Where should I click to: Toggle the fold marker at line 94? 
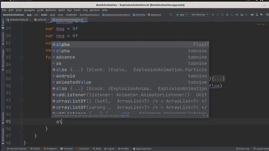tap(22, 115)
